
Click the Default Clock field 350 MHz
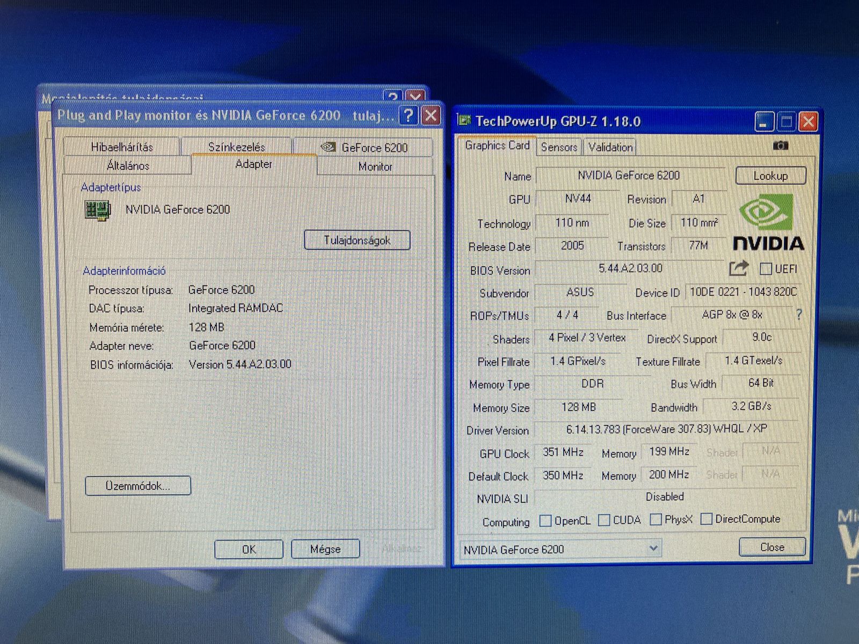pyautogui.click(x=563, y=475)
